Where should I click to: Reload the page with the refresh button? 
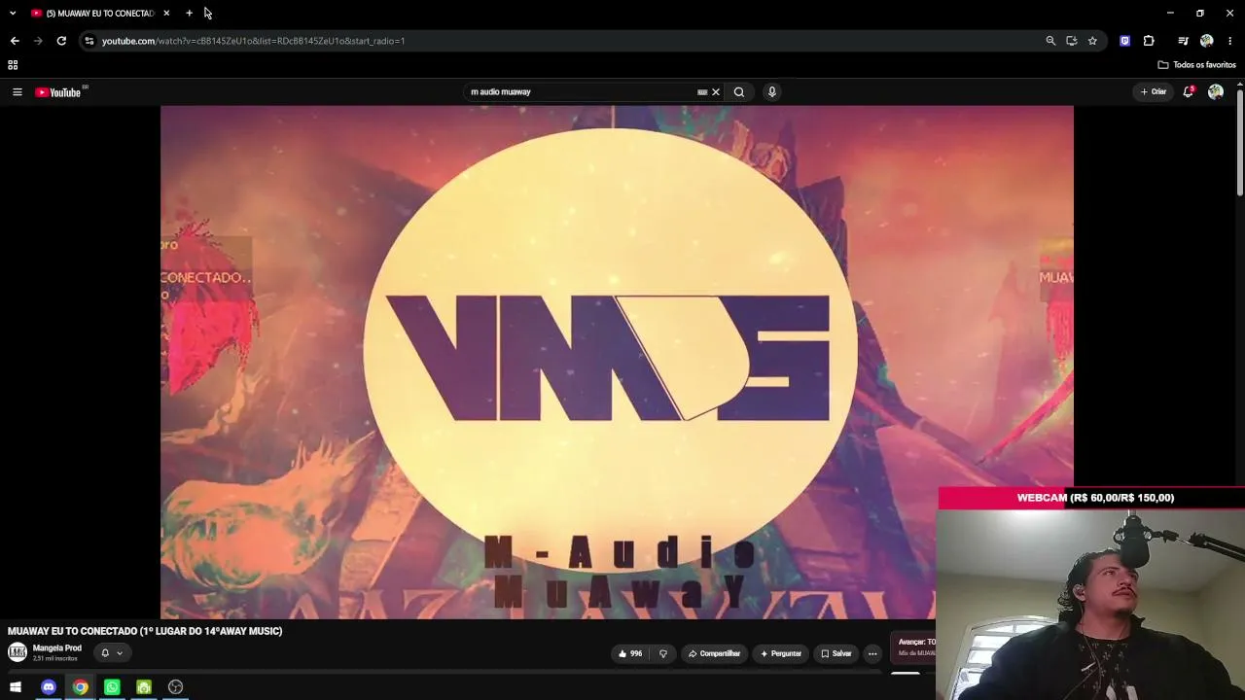61,41
